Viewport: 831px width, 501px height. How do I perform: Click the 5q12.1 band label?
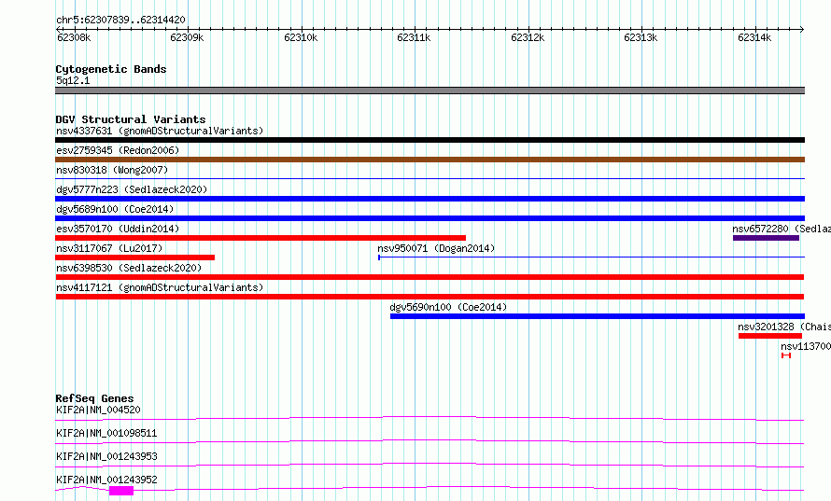[73, 80]
